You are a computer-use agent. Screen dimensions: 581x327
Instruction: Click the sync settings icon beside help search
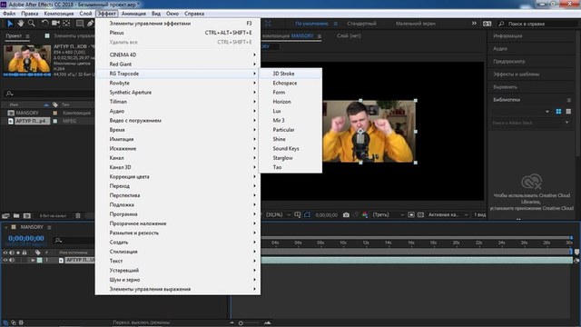pyautogui.click(x=487, y=24)
